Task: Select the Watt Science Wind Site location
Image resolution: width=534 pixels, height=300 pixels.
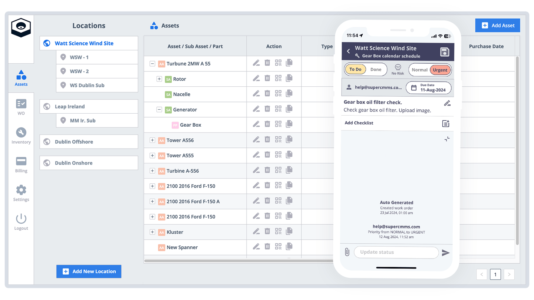Action: tap(89, 43)
